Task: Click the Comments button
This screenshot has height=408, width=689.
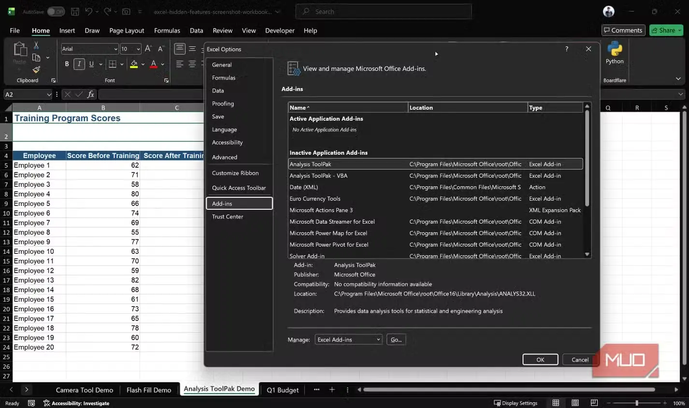Action: 623,30
